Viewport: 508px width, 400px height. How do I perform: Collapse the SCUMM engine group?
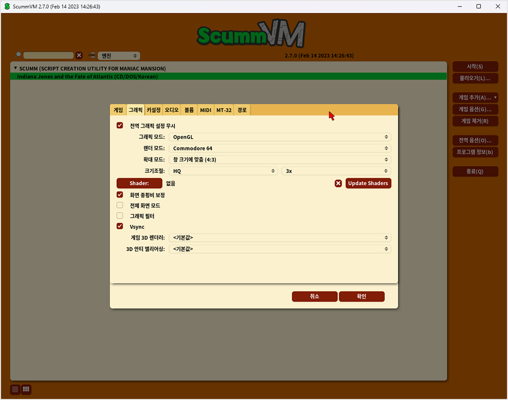pyautogui.click(x=15, y=69)
